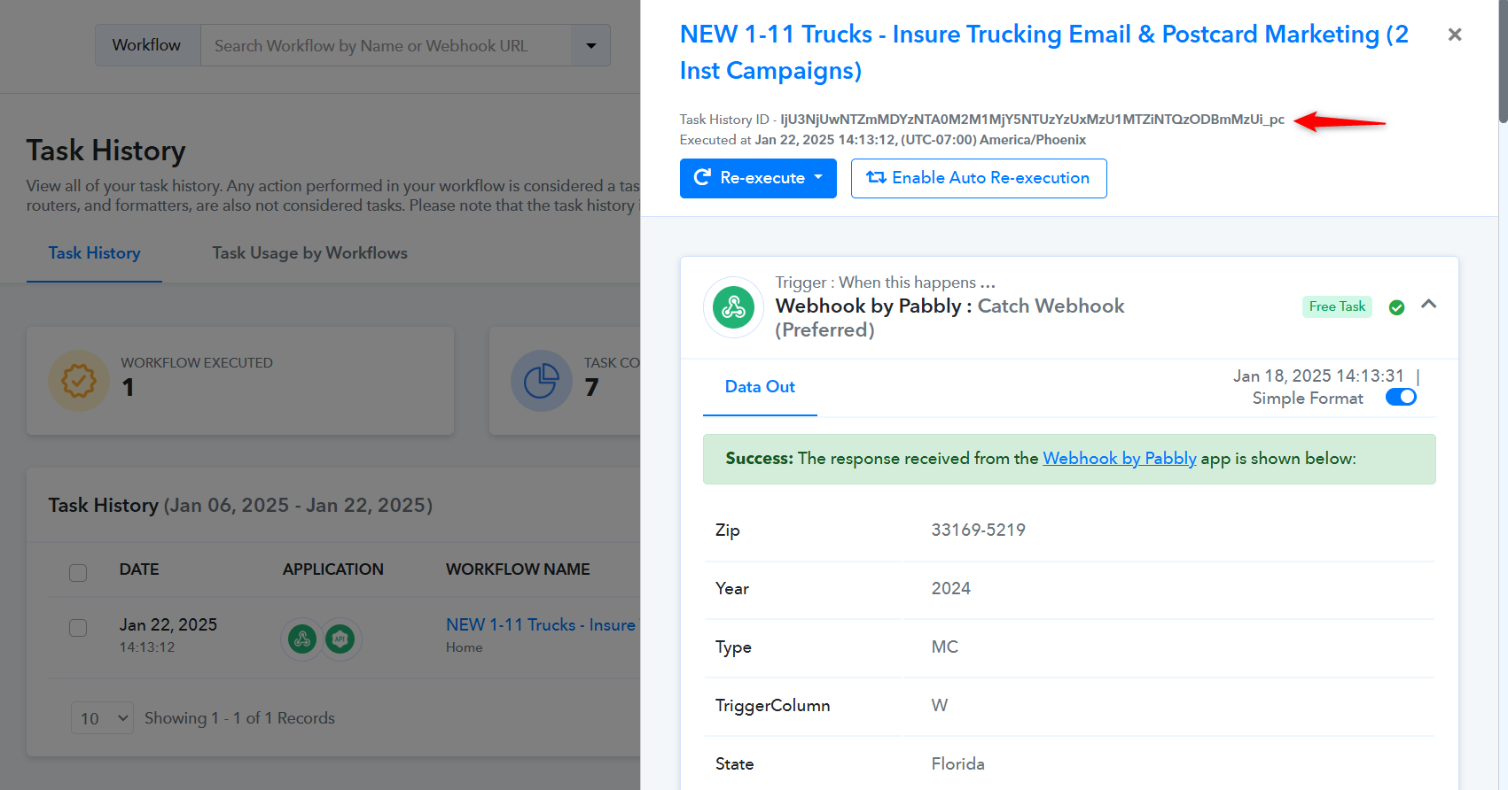Click the Jan 22, 2025 date cell
Viewport: 1508px width, 790px height.
coord(168,625)
